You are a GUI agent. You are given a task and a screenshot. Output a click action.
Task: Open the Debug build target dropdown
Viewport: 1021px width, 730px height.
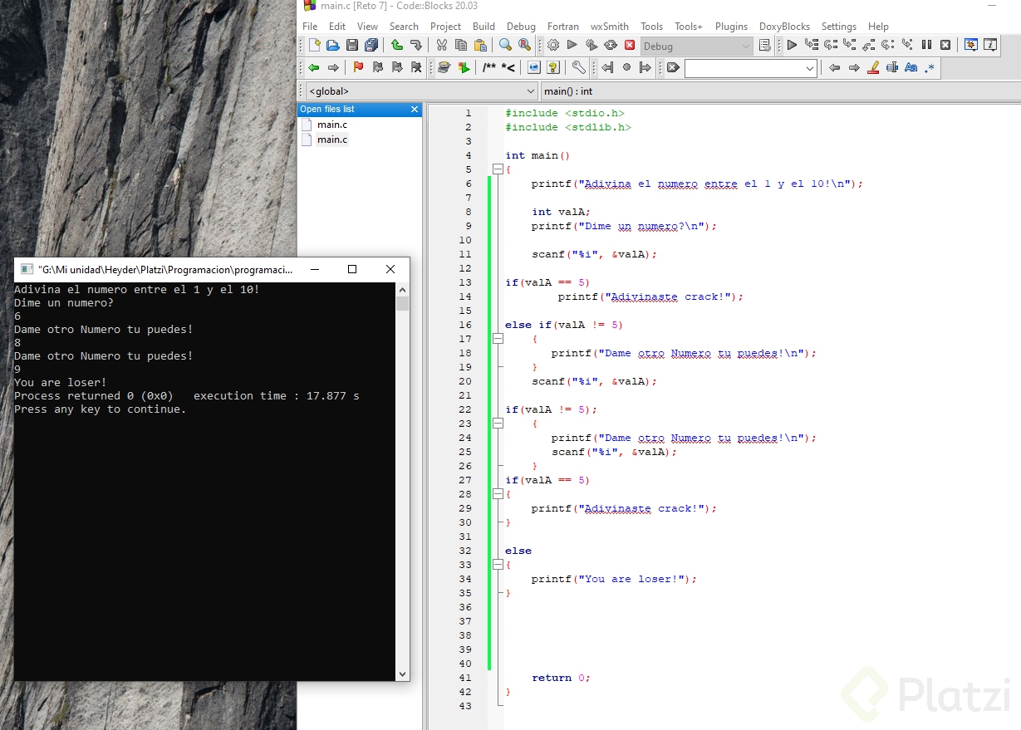click(x=696, y=47)
